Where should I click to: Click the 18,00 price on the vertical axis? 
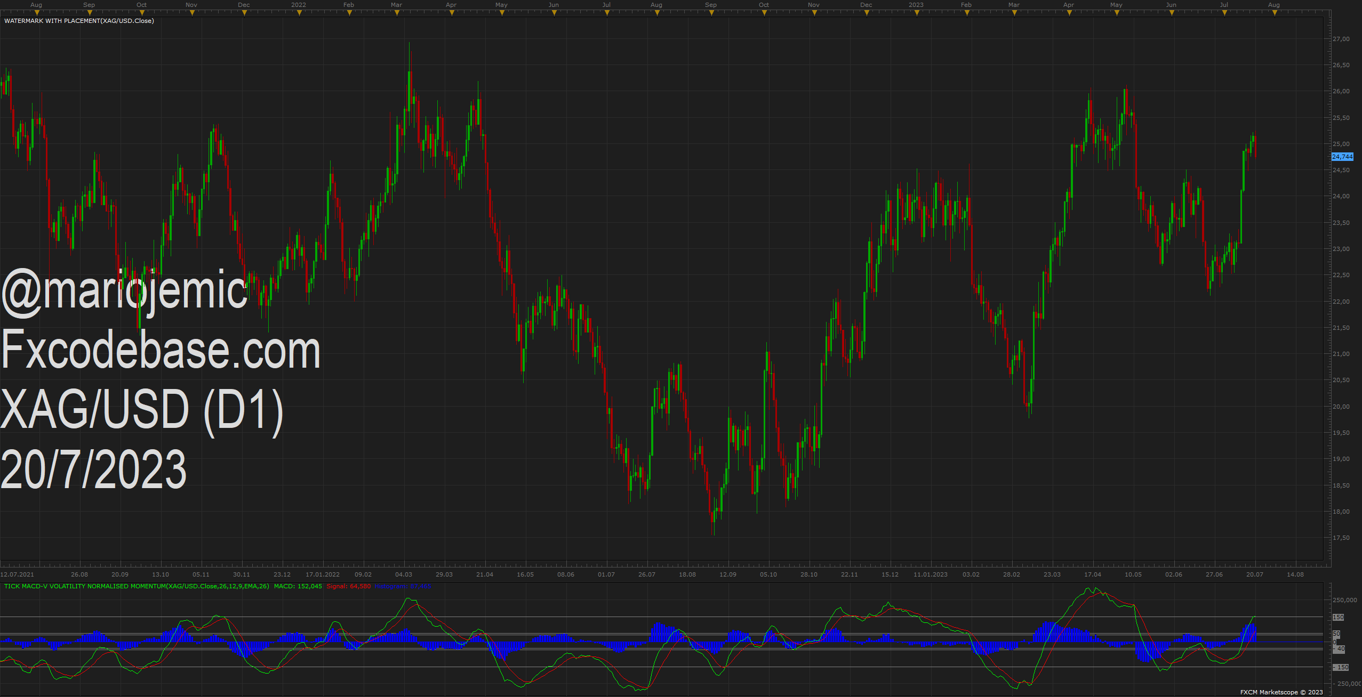pyautogui.click(x=1341, y=512)
